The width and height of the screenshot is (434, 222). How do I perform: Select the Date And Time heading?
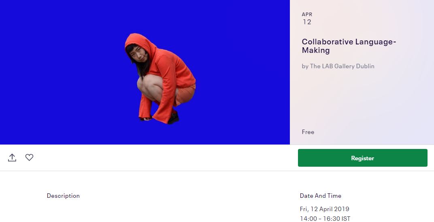(321, 196)
